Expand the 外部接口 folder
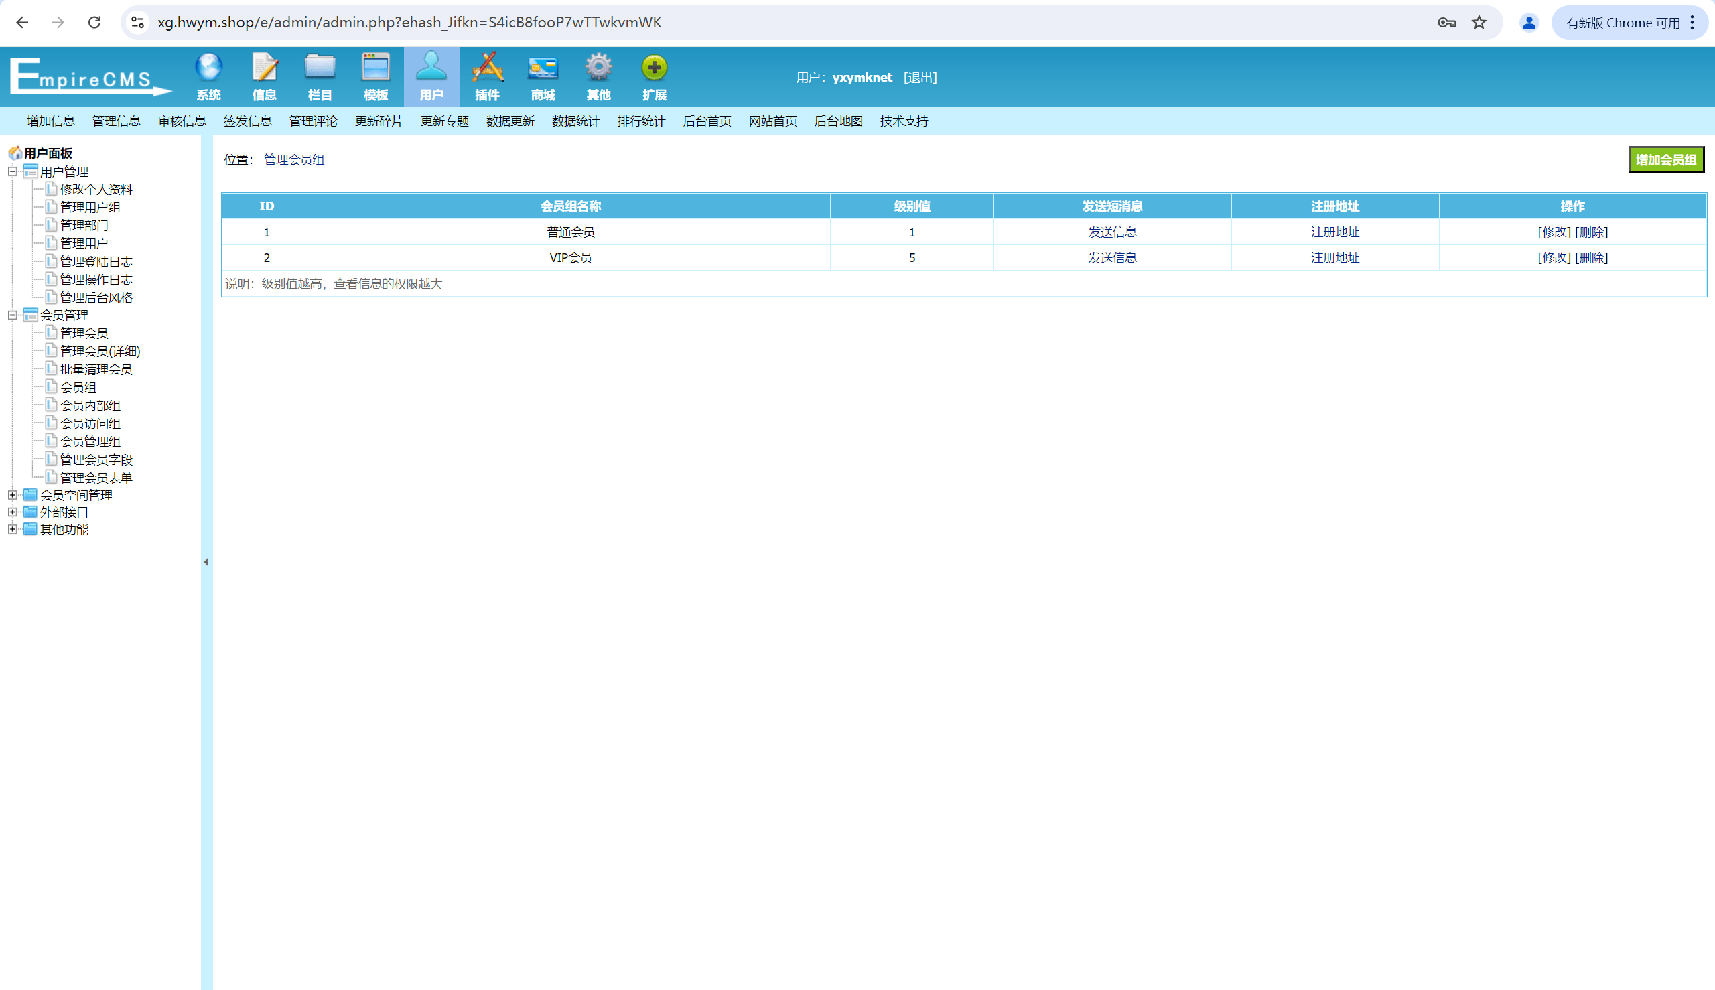 click(12, 512)
